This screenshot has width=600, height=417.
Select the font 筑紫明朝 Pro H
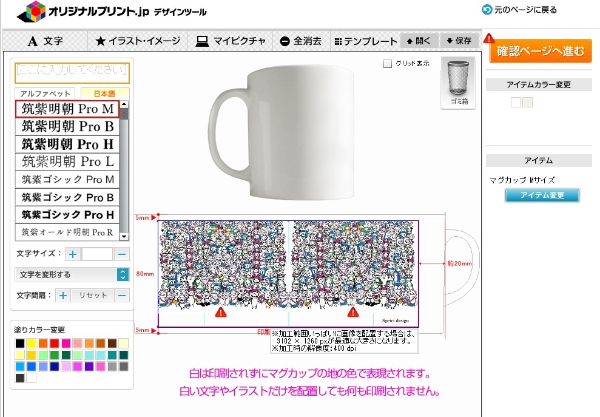67,144
